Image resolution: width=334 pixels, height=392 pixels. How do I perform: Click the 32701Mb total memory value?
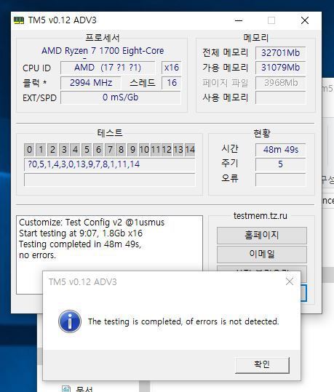280,53
